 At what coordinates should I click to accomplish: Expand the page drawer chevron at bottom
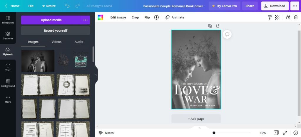pos(200,128)
